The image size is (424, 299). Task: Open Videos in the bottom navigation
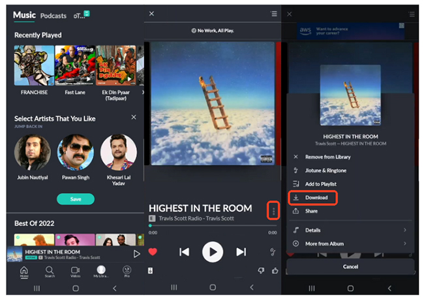click(75, 272)
